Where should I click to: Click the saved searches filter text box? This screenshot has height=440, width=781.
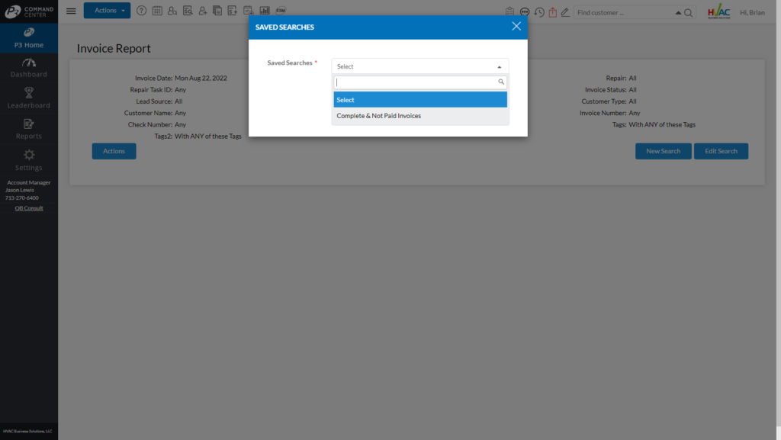pyautogui.click(x=416, y=82)
